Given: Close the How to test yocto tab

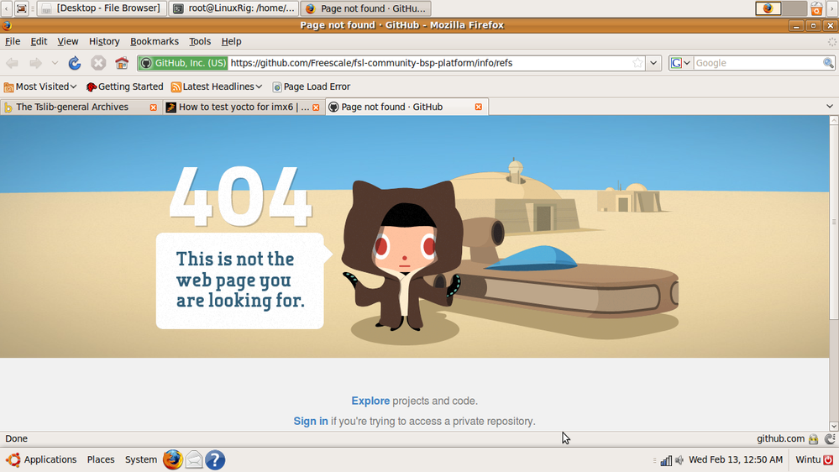Looking at the screenshot, I should (x=317, y=108).
